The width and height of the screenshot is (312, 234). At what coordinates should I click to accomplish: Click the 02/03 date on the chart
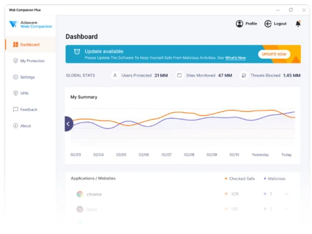(x=76, y=155)
